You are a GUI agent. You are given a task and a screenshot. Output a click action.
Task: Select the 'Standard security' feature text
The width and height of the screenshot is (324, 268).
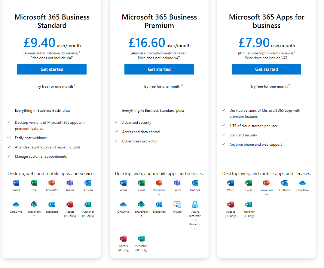click(243, 135)
